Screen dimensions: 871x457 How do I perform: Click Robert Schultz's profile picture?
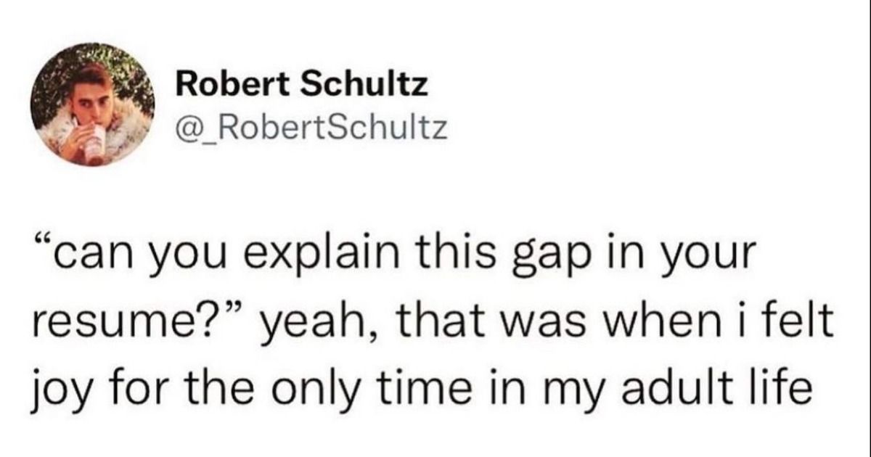coord(94,104)
